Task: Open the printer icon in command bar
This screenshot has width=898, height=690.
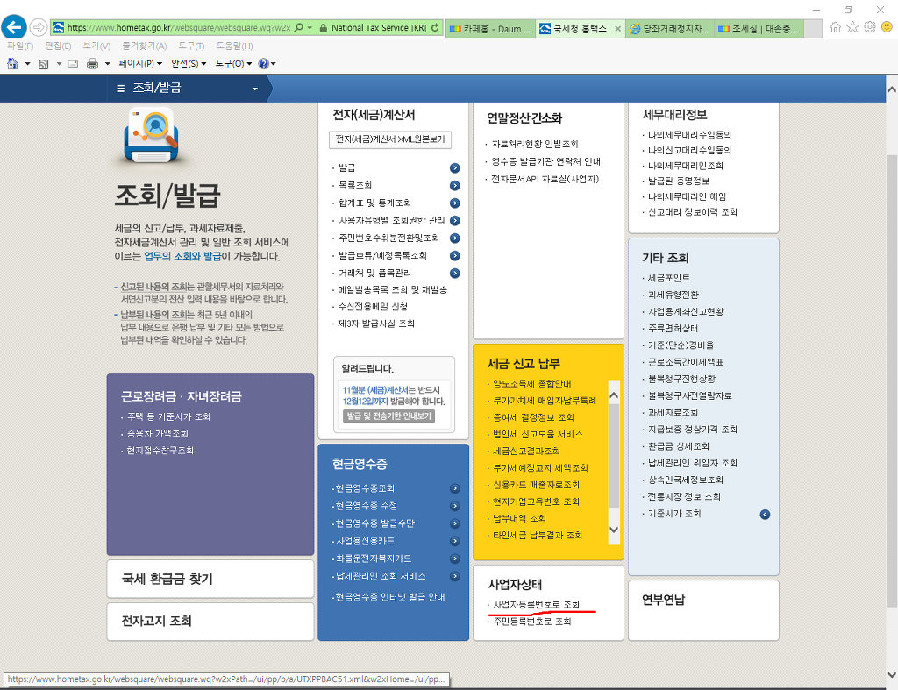Action: [92, 64]
